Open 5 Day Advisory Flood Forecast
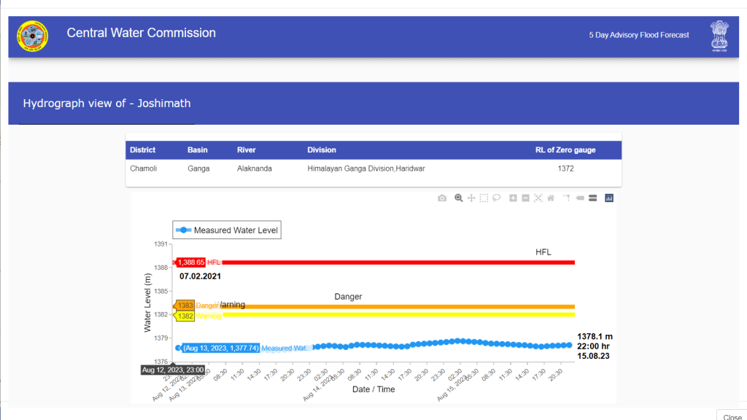The image size is (747, 420). click(x=639, y=35)
